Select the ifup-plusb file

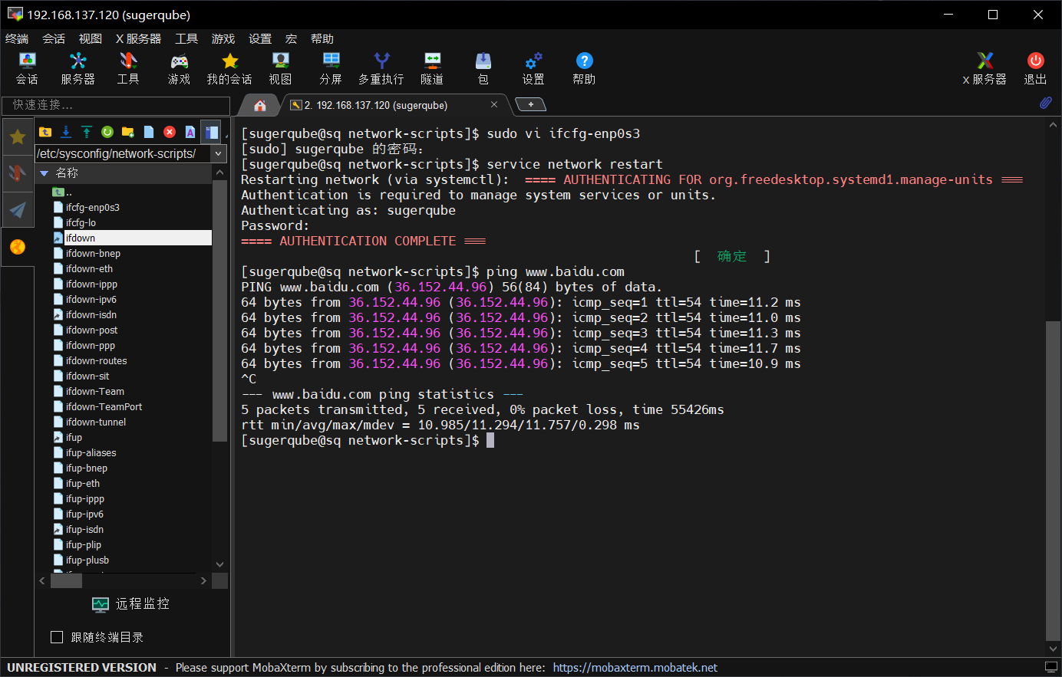(87, 560)
